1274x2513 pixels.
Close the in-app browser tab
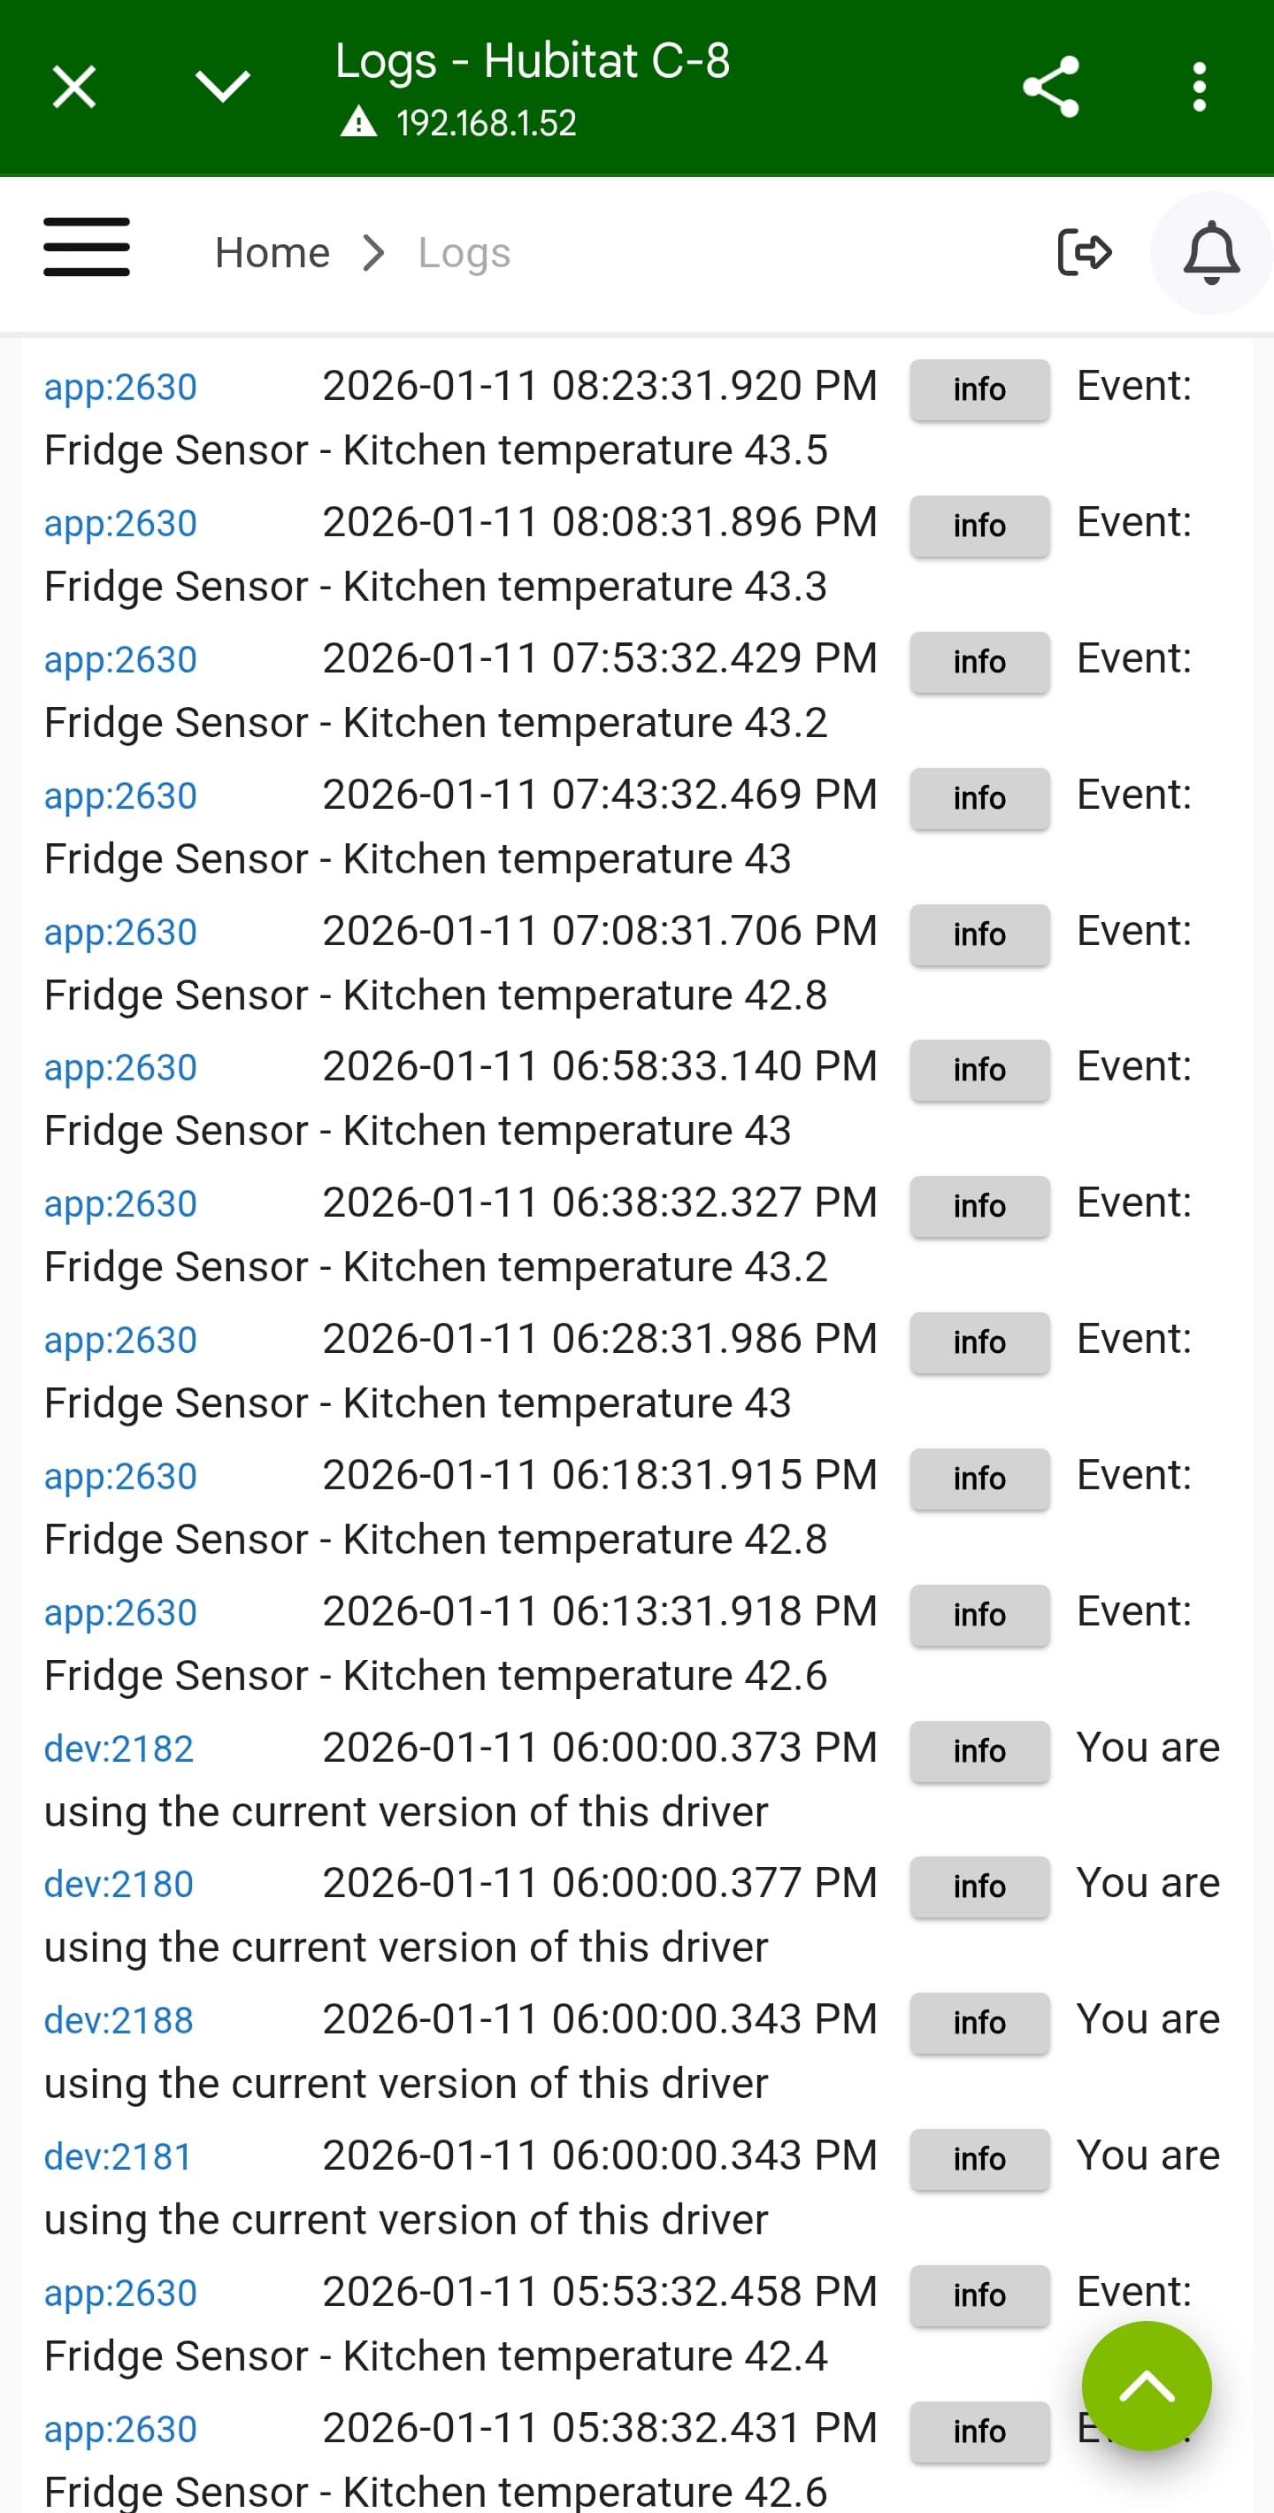(74, 88)
